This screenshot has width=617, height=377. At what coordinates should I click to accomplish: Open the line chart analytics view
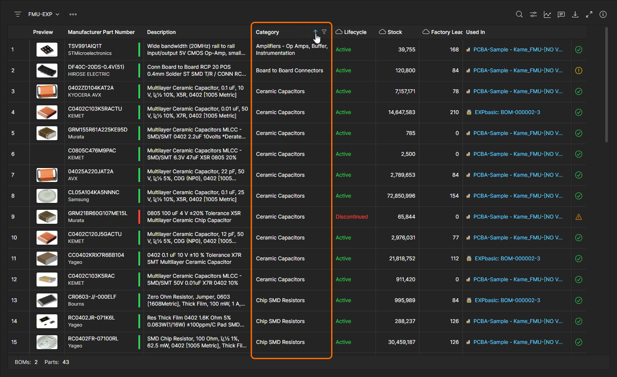(x=547, y=14)
